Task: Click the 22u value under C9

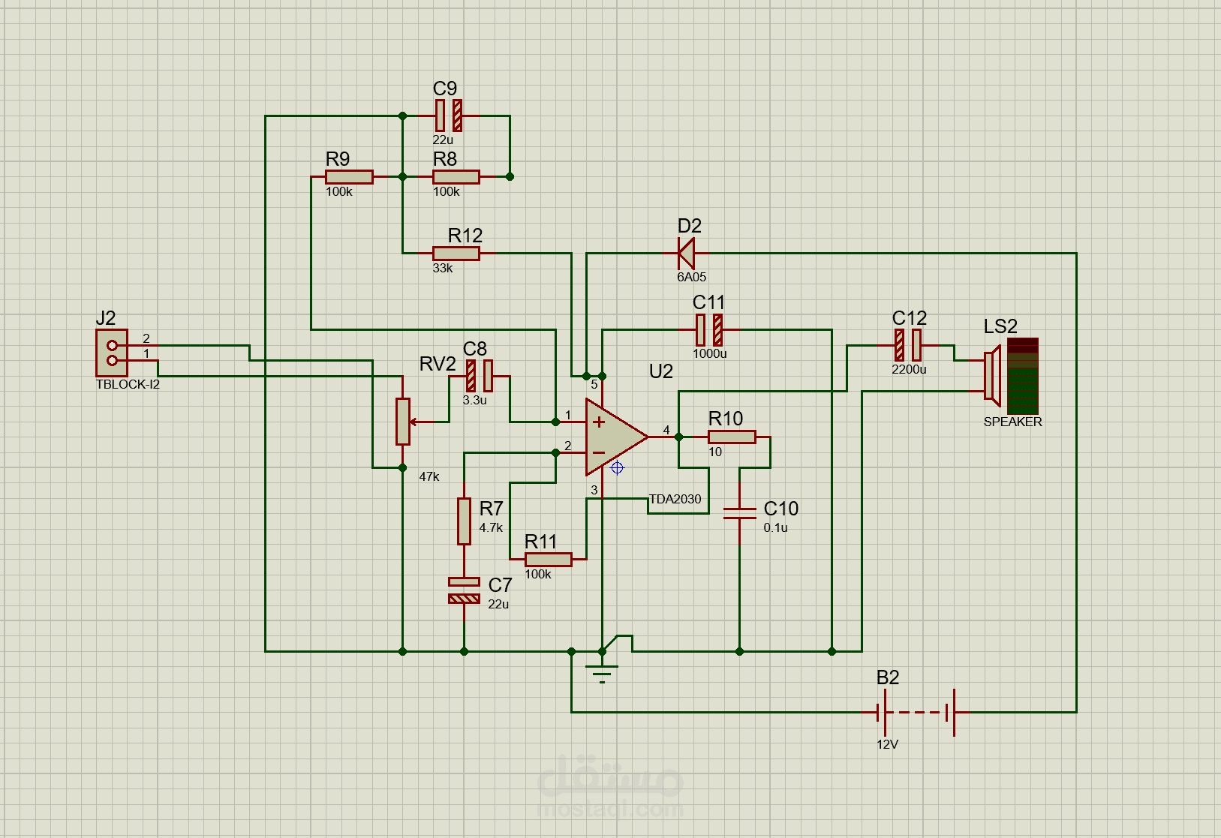Action: click(443, 140)
